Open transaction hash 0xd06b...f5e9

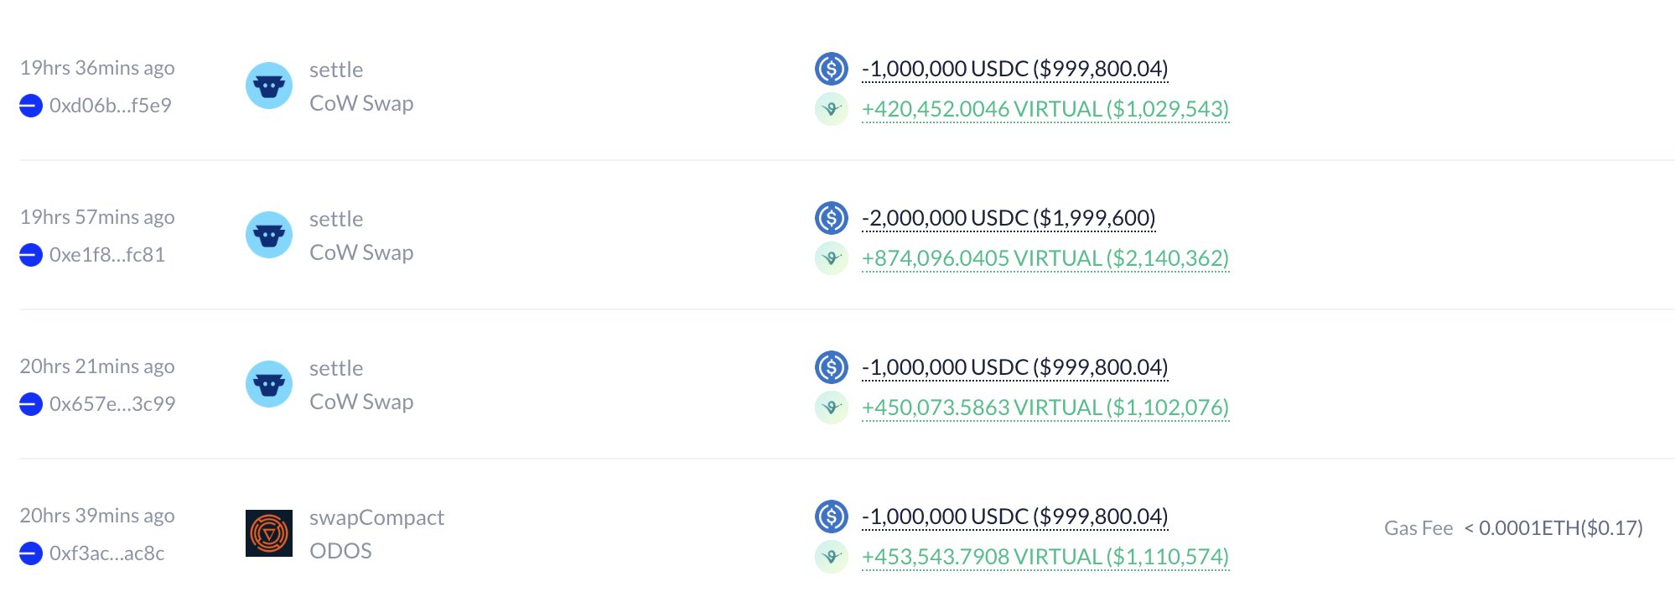click(110, 106)
